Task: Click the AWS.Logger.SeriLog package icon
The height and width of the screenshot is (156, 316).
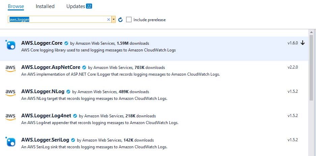Action: [x=10, y=141]
